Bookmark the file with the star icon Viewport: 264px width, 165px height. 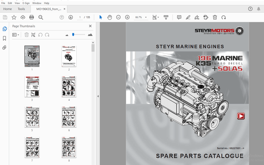point(14,17)
